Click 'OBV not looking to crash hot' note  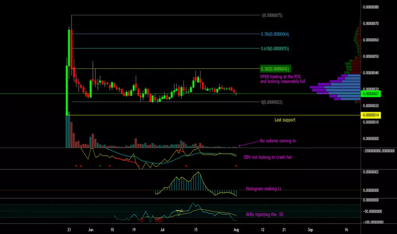pos(268,157)
